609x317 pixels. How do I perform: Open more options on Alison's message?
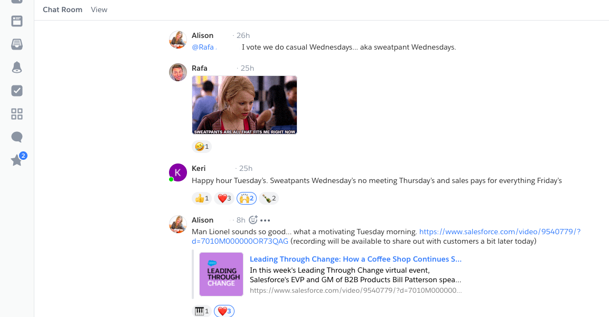point(265,220)
